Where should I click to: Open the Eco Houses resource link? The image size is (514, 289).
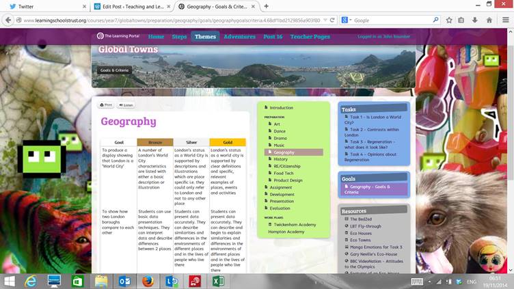coord(362,233)
